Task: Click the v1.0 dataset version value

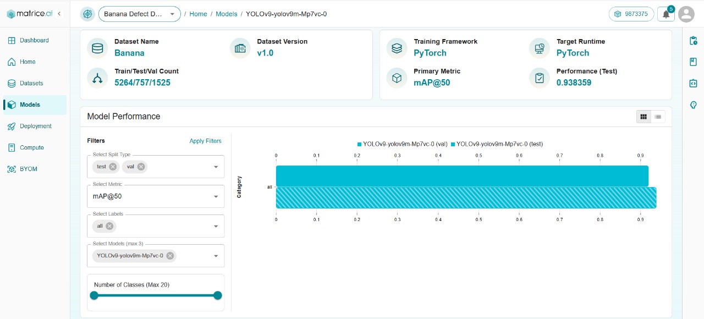Action: pos(265,53)
